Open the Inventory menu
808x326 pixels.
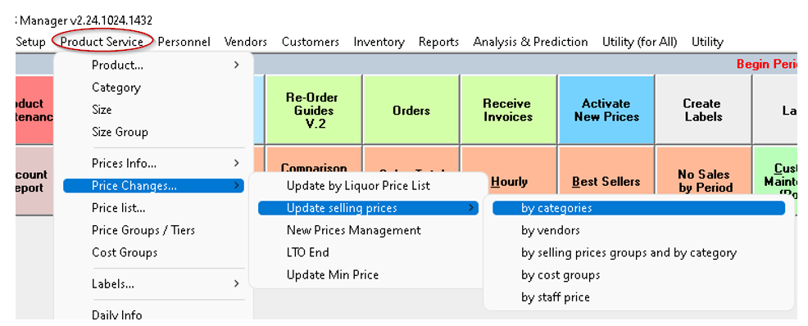(x=379, y=42)
